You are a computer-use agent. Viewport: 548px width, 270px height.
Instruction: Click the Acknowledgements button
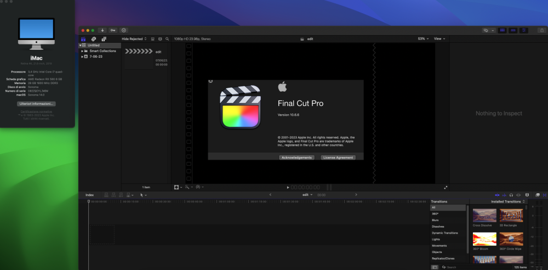[296, 157]
